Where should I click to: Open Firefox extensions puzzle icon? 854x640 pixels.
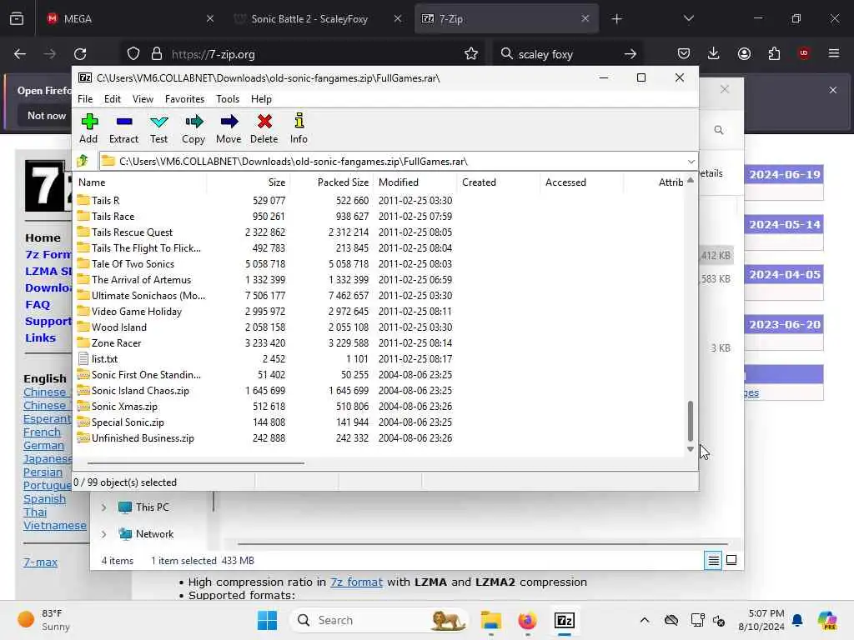[774, 53]
